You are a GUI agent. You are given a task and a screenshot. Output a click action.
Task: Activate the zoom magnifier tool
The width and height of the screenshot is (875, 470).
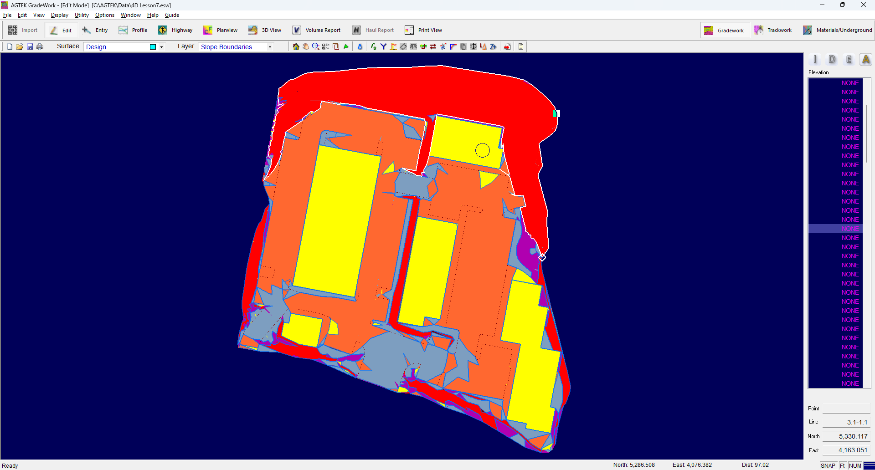[315, 46]
